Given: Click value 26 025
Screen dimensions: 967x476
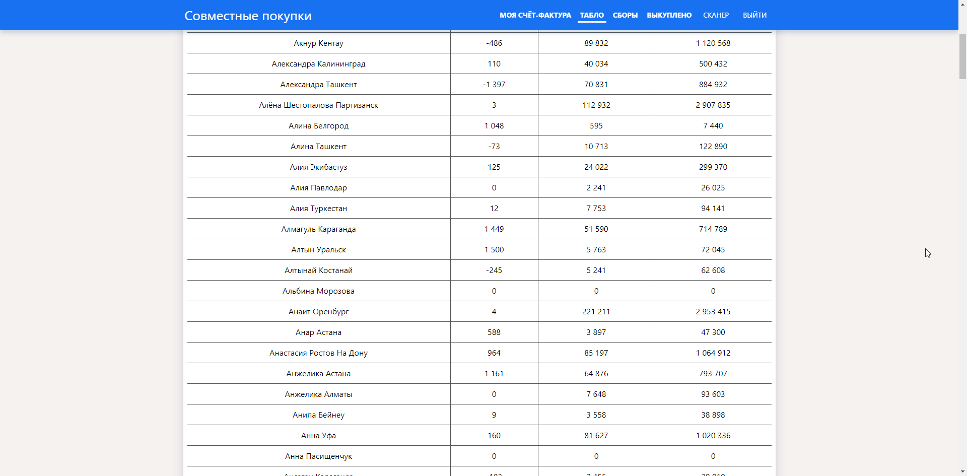Looking at the screenshot, I should (713, 188).
